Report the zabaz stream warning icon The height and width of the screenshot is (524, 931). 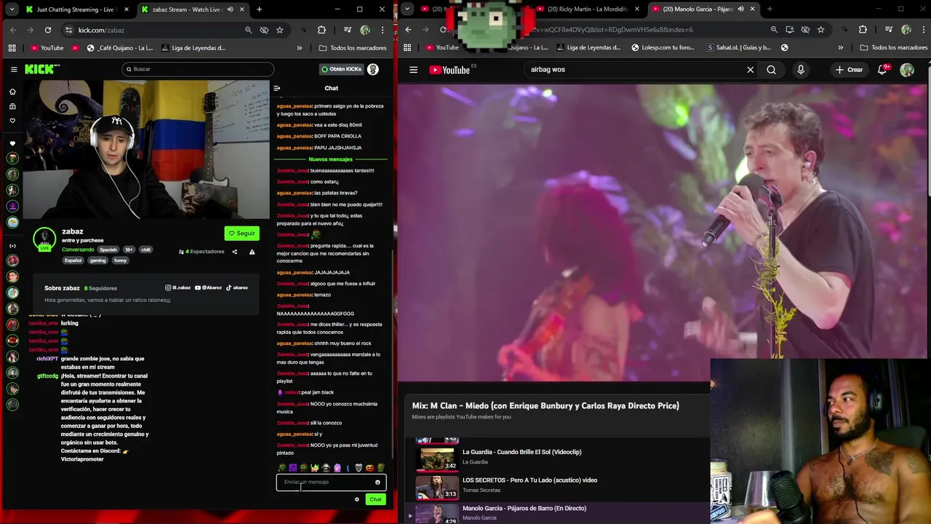tap(252, 252)
